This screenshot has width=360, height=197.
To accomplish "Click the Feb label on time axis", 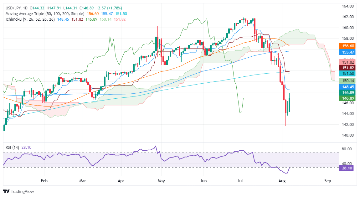I will (x=44, y=181).
